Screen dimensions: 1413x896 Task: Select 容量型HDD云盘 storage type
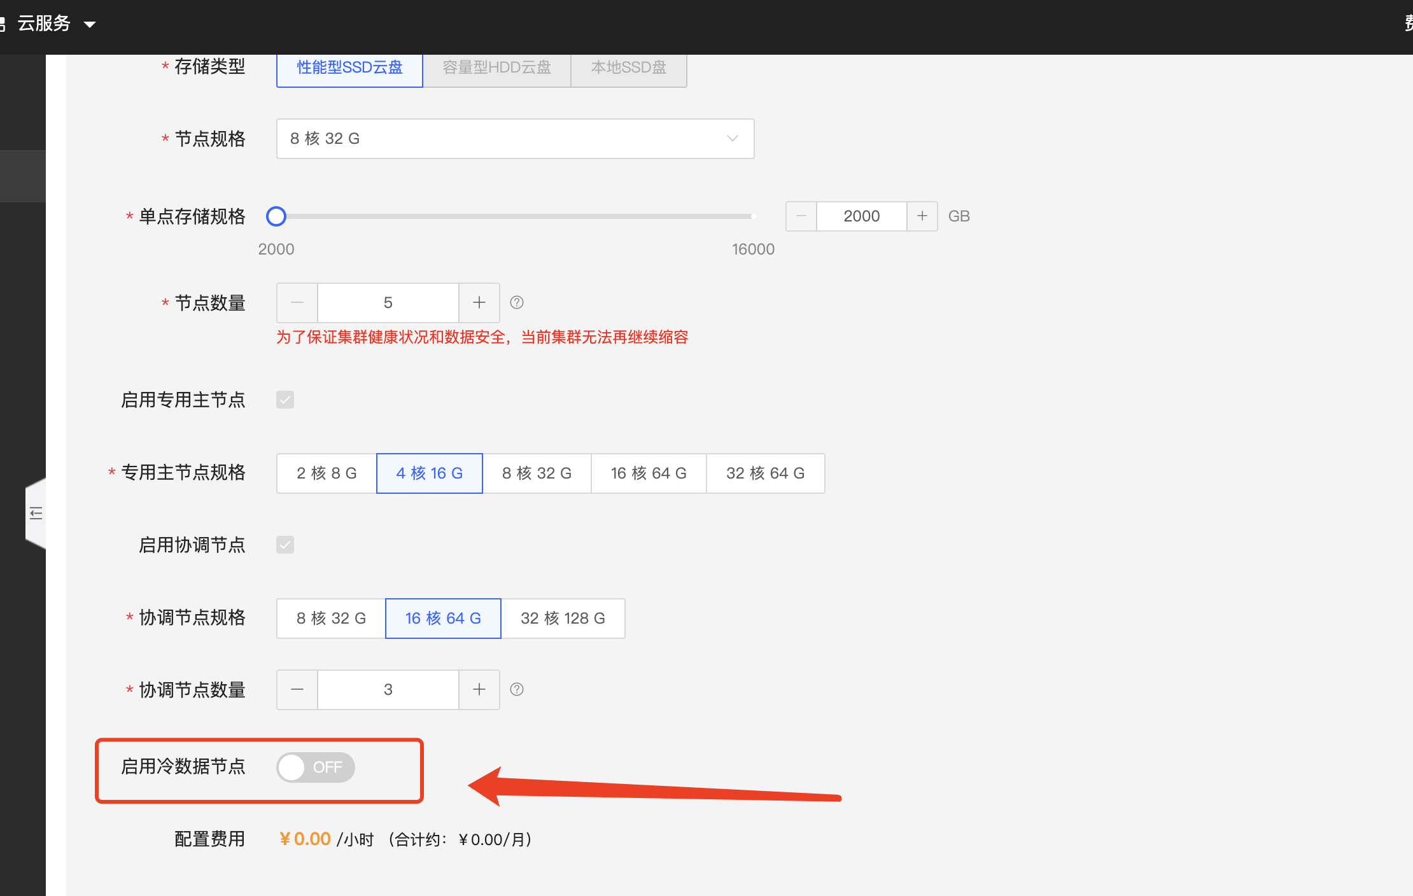tap(496, 67)
